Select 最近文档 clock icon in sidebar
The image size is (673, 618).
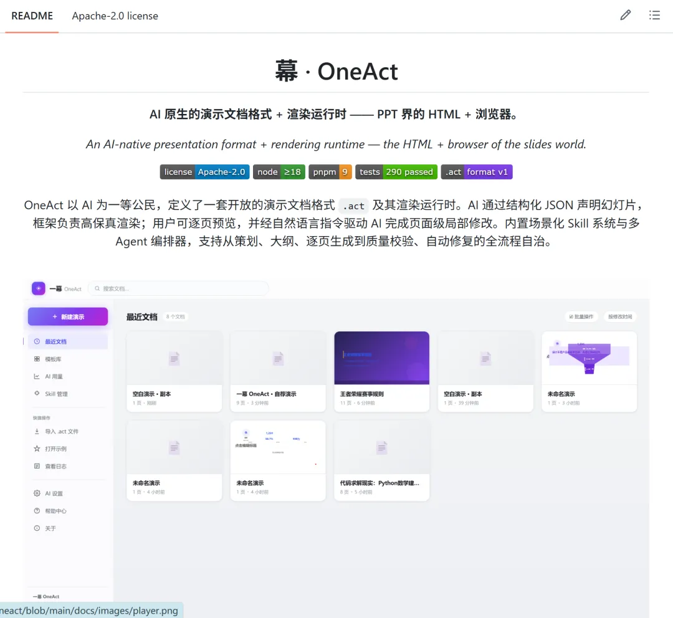[37, 341]
